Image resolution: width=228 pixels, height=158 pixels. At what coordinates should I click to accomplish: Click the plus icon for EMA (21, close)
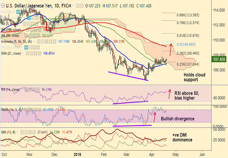click(x=36, y=54)
